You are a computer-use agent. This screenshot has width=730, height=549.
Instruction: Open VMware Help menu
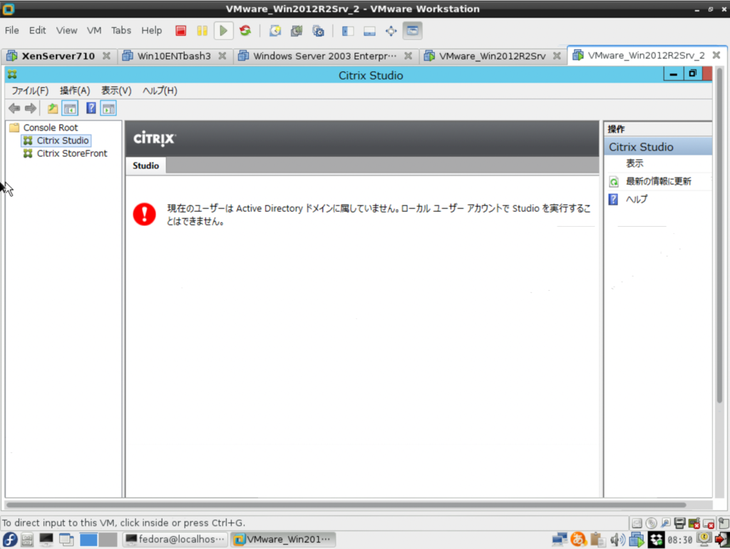click(152, 31)
